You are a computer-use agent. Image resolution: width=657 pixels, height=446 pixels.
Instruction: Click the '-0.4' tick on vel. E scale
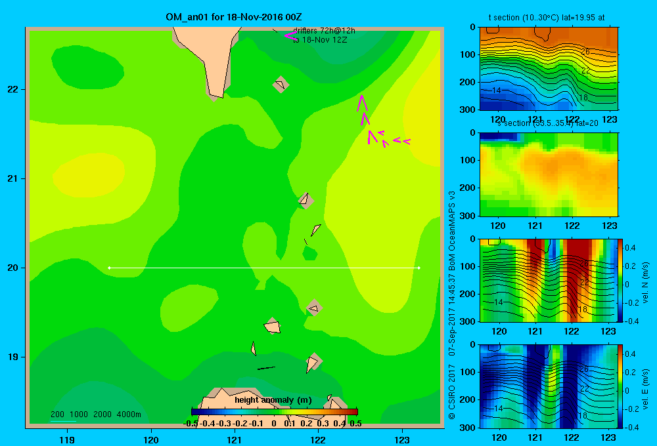(x=631, y=427)
